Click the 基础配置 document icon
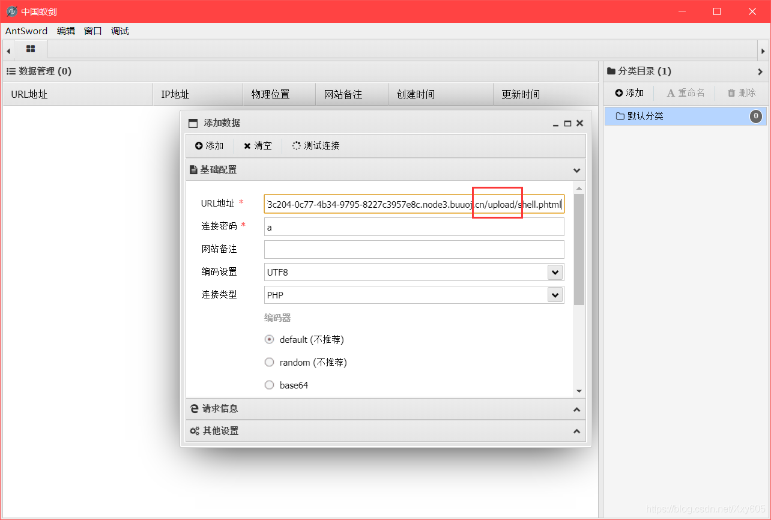The width and height of the screenshot is (771, 520). tap(193, 170)
